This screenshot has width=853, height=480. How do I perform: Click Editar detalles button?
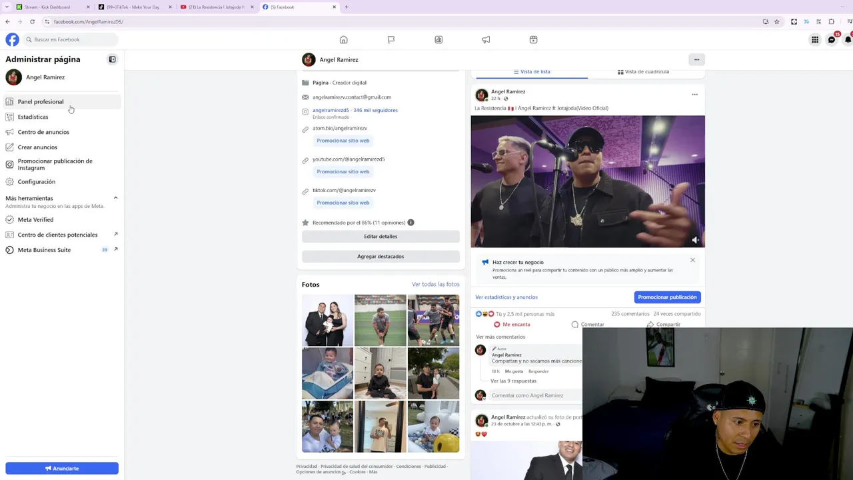tap(381, 236)
